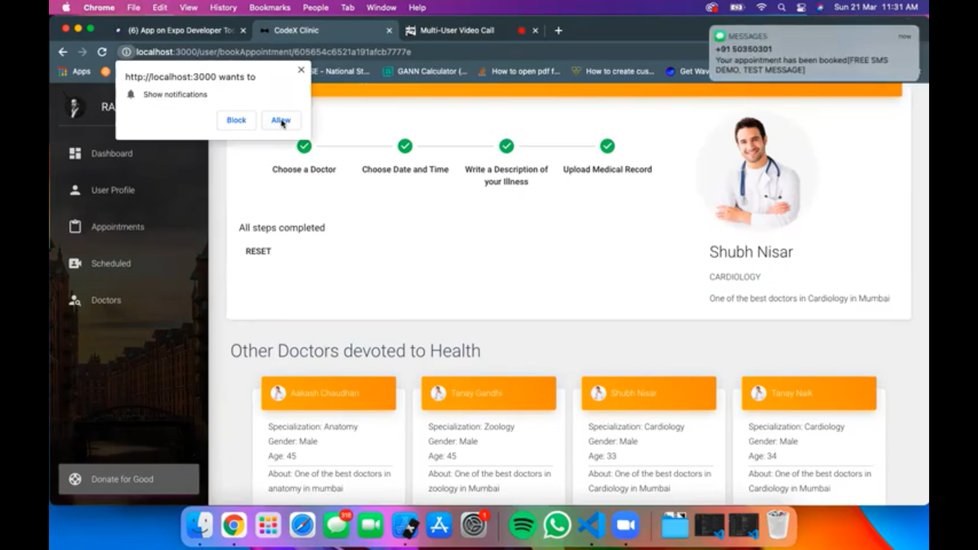The width and height of the screenshot is (978, 550).
Task: Block notifications from localhost:3000
Action: [236, 120]
